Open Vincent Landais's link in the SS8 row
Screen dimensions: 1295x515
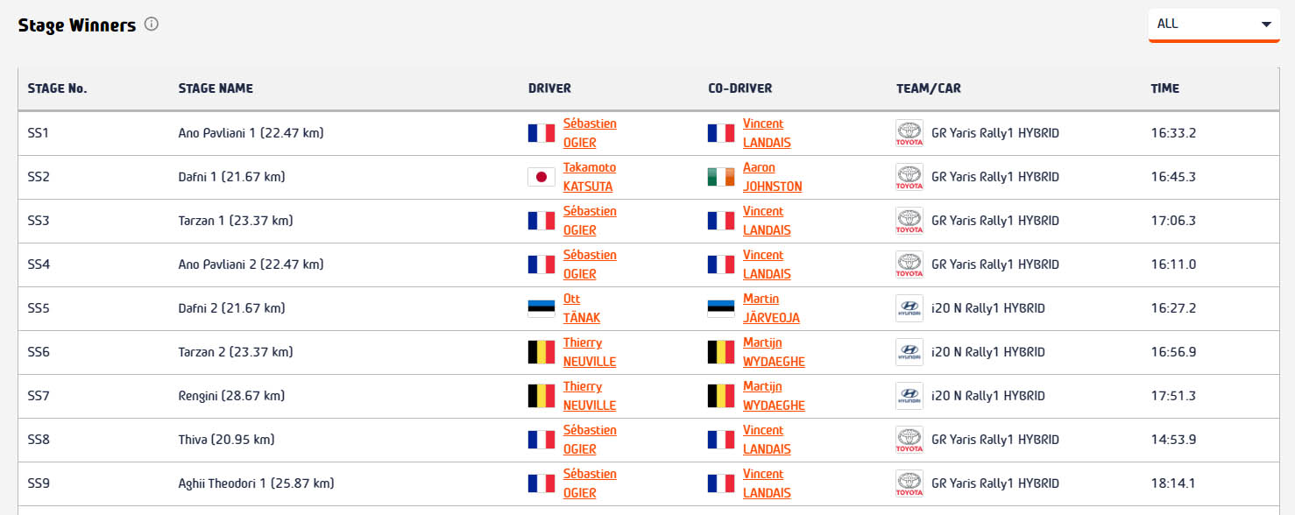pyautogui.click(x=766, y=440)
